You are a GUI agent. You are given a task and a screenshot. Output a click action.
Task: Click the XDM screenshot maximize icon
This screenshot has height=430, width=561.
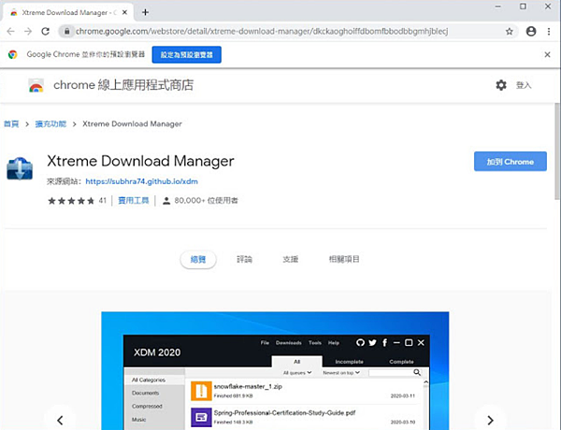(409, 343)
